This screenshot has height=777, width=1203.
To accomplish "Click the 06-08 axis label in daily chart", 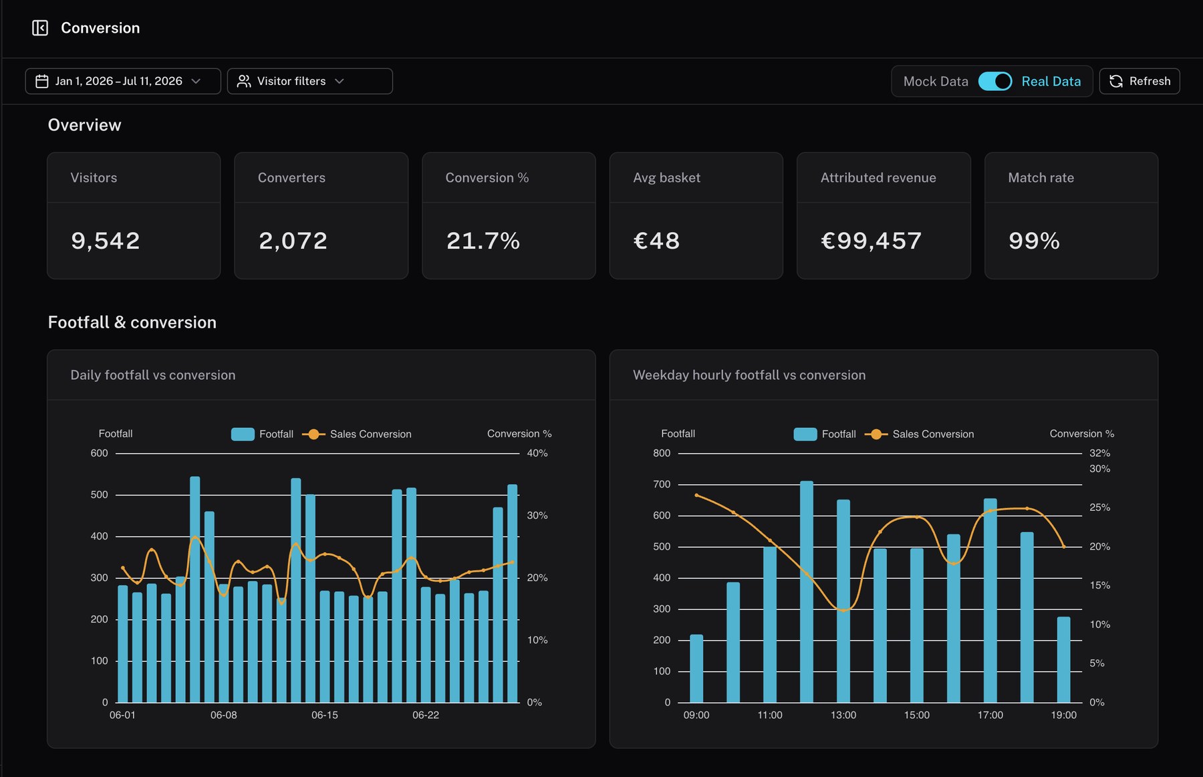I will pyautogui.click(x=223, y=715).
